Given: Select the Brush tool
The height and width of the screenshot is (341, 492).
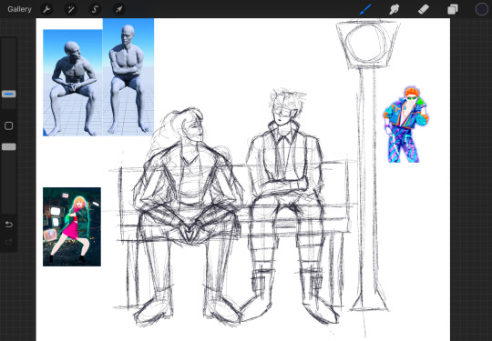Looking at the screenshot, I should point(365,9).
